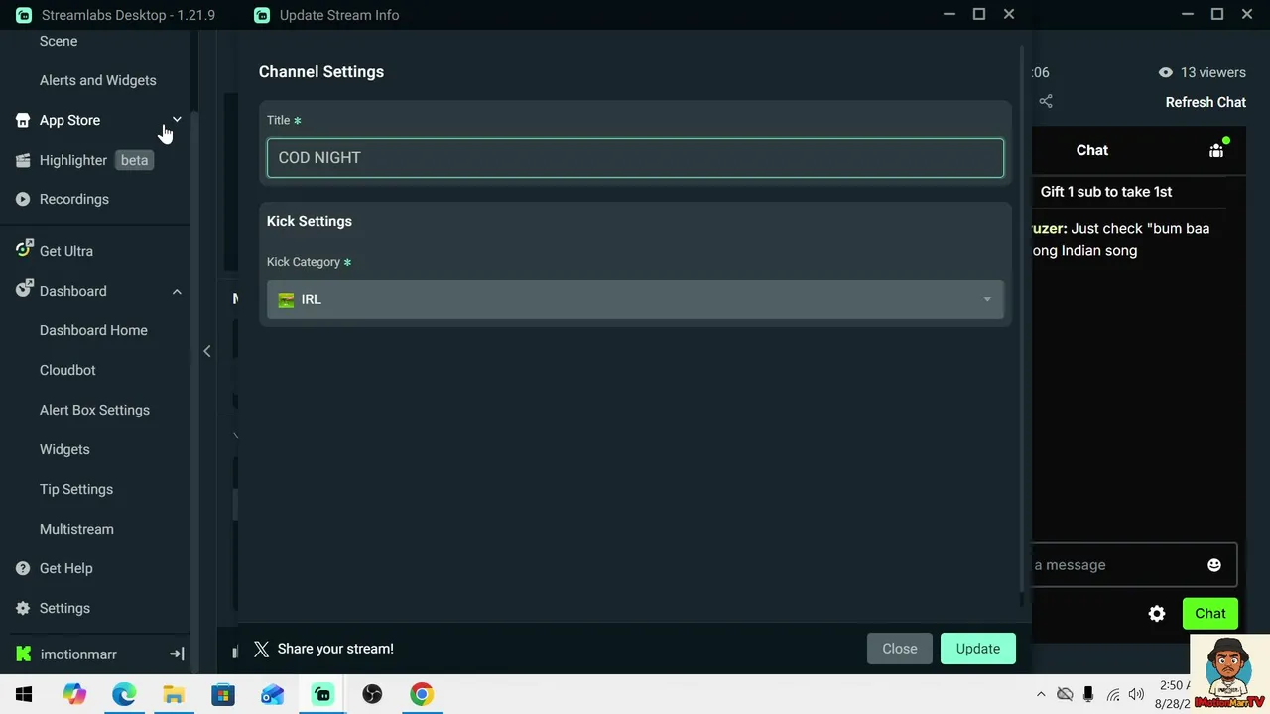Open Tip Settings
The width and height of the screenshot is (1270, 714).
coord(76,489)
